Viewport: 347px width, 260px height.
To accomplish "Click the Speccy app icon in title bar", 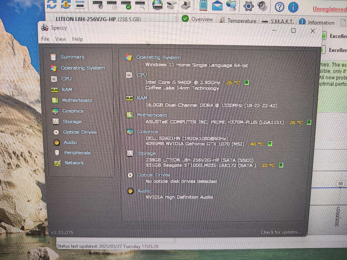I will (x=45, y=28).
